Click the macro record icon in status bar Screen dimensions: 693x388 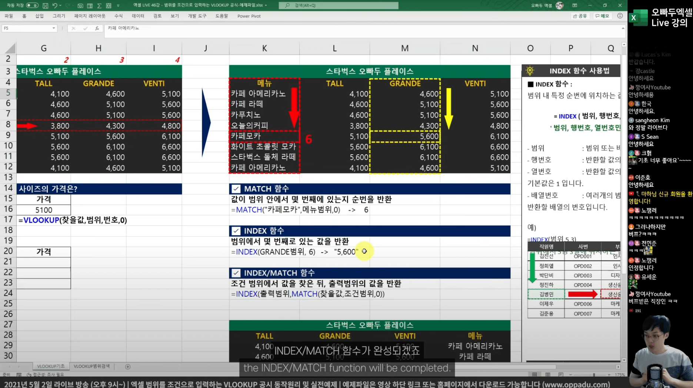click(19, 375)
